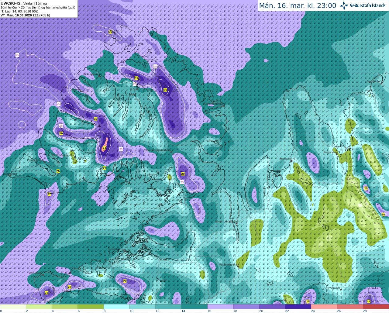Screen dimensions: 389x313
Task: Pick the violet 20–22 legend swatch
Action: point(272,307)
